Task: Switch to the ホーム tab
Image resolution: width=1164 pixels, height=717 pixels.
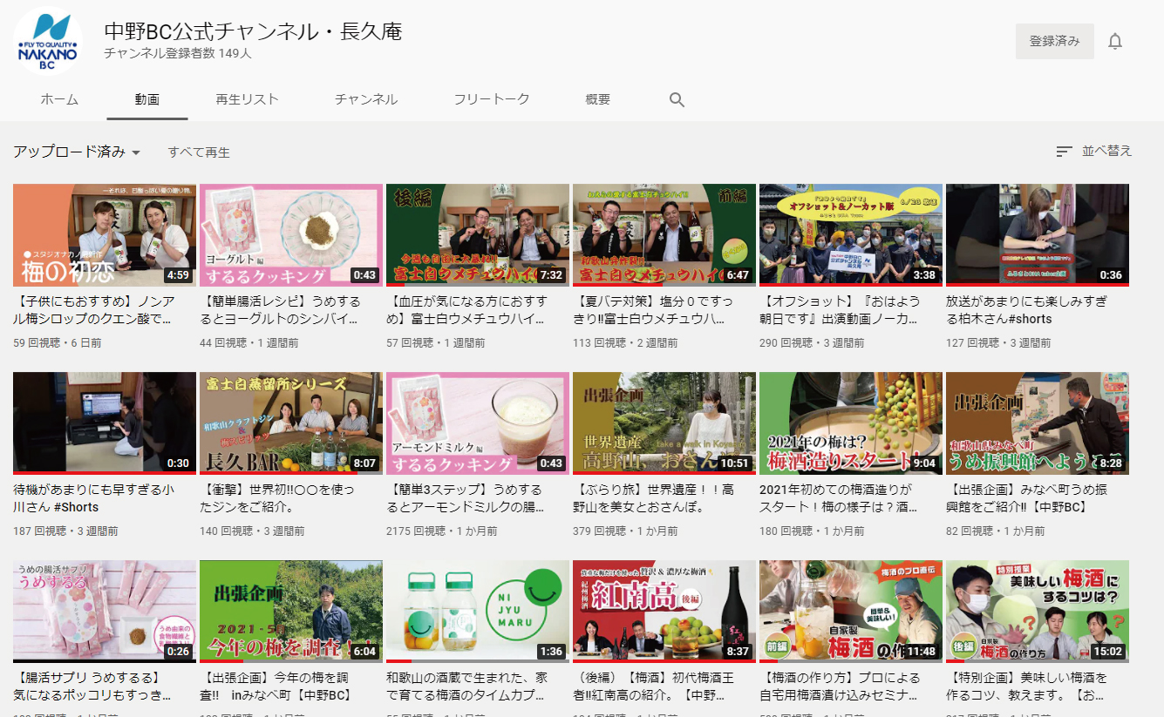Action: [59, 99]
